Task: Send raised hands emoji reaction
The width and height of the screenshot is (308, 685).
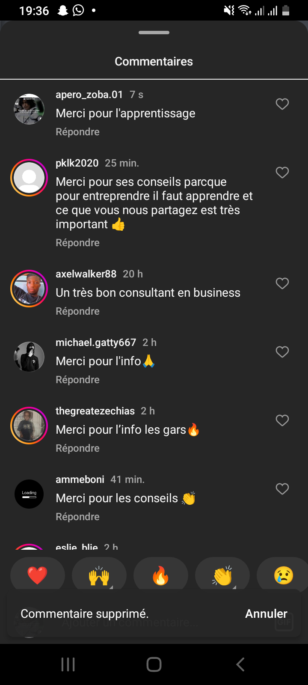Action: tap(99, 575)
